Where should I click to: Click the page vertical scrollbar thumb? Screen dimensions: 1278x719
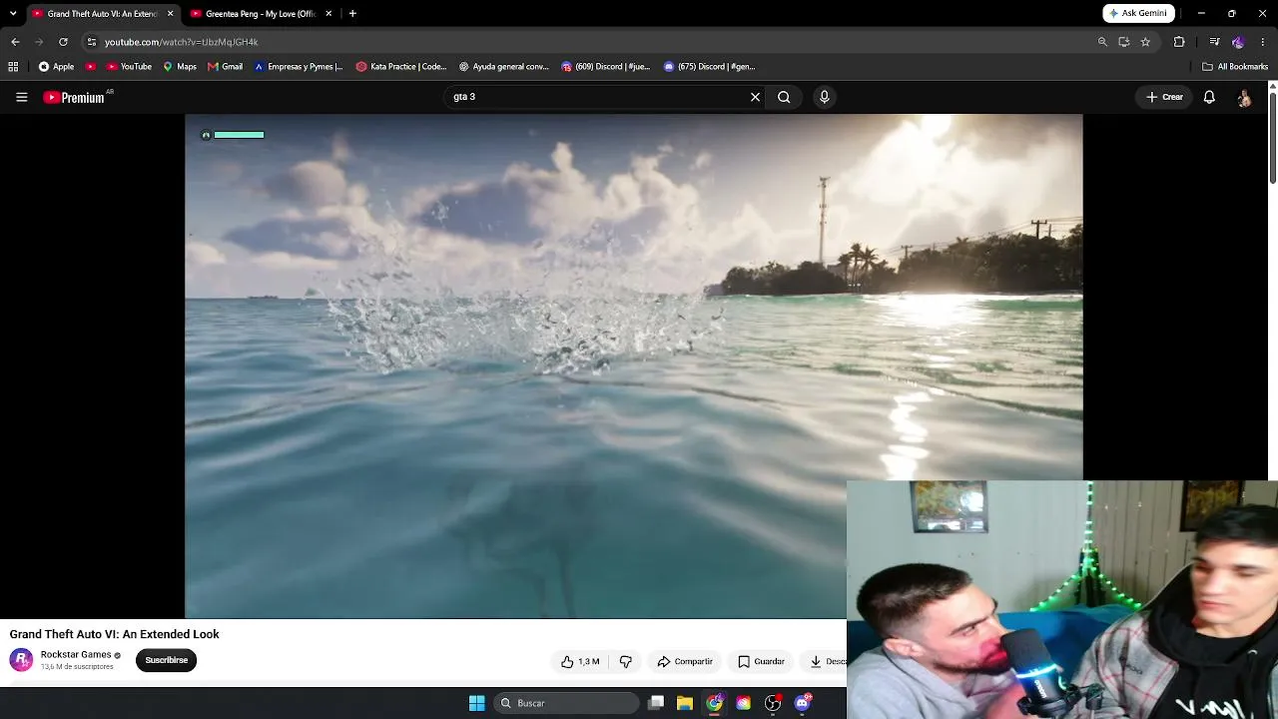click(x=1272, y=138)
